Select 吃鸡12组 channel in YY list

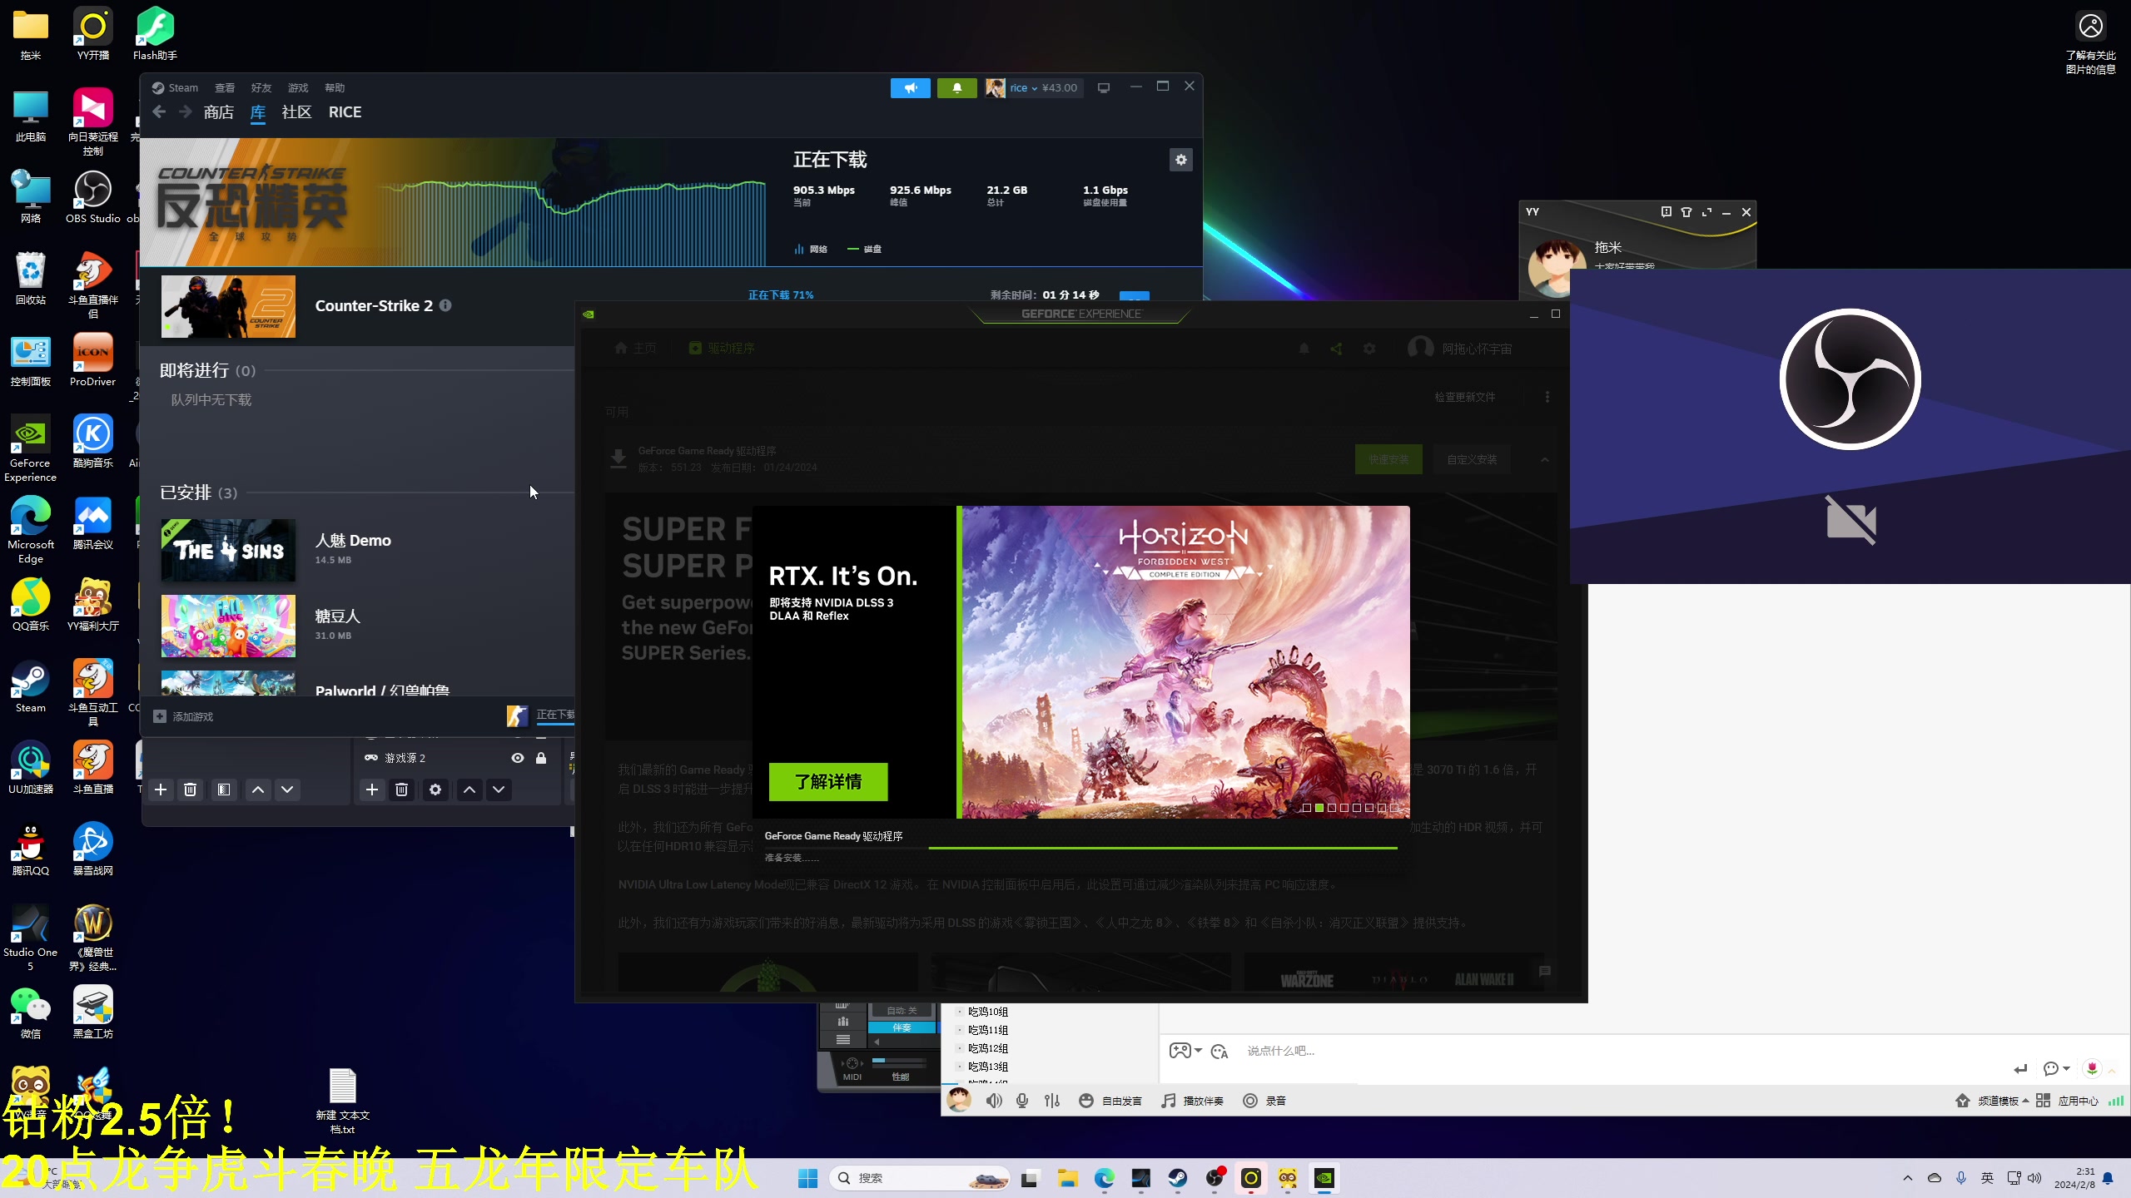[x=987, y=1048]
